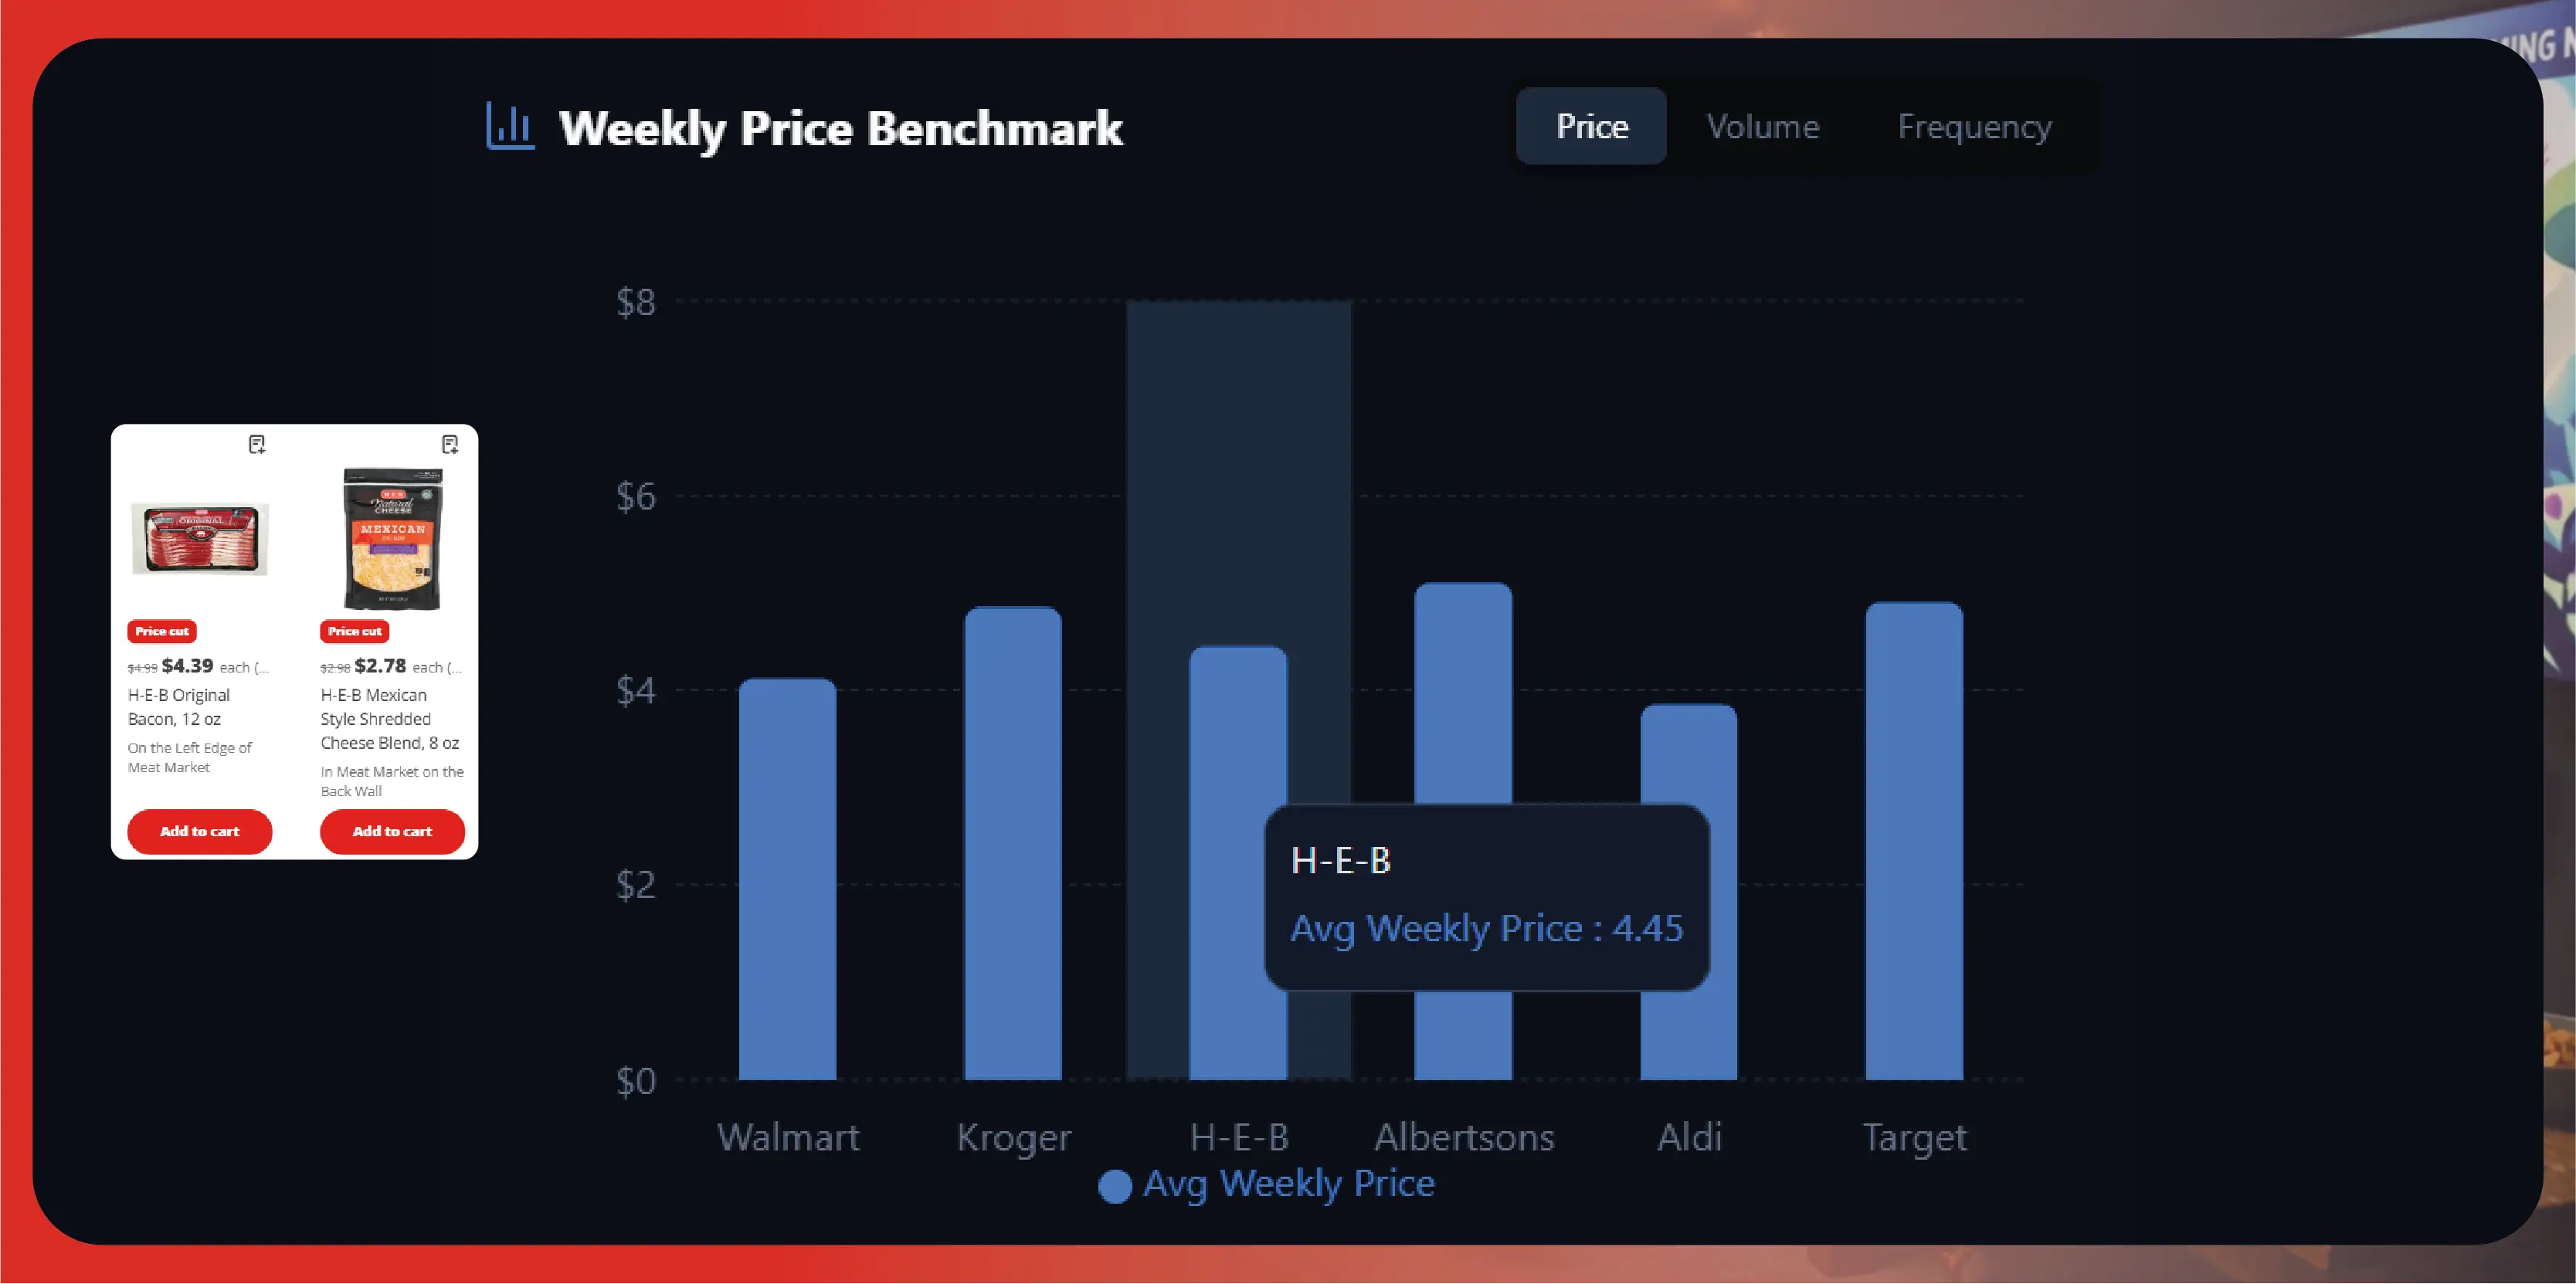This screenshot has width=2576, height=1284.
Task: Click the Aldi bar in the chart
Action: (x=1688, y=760)
